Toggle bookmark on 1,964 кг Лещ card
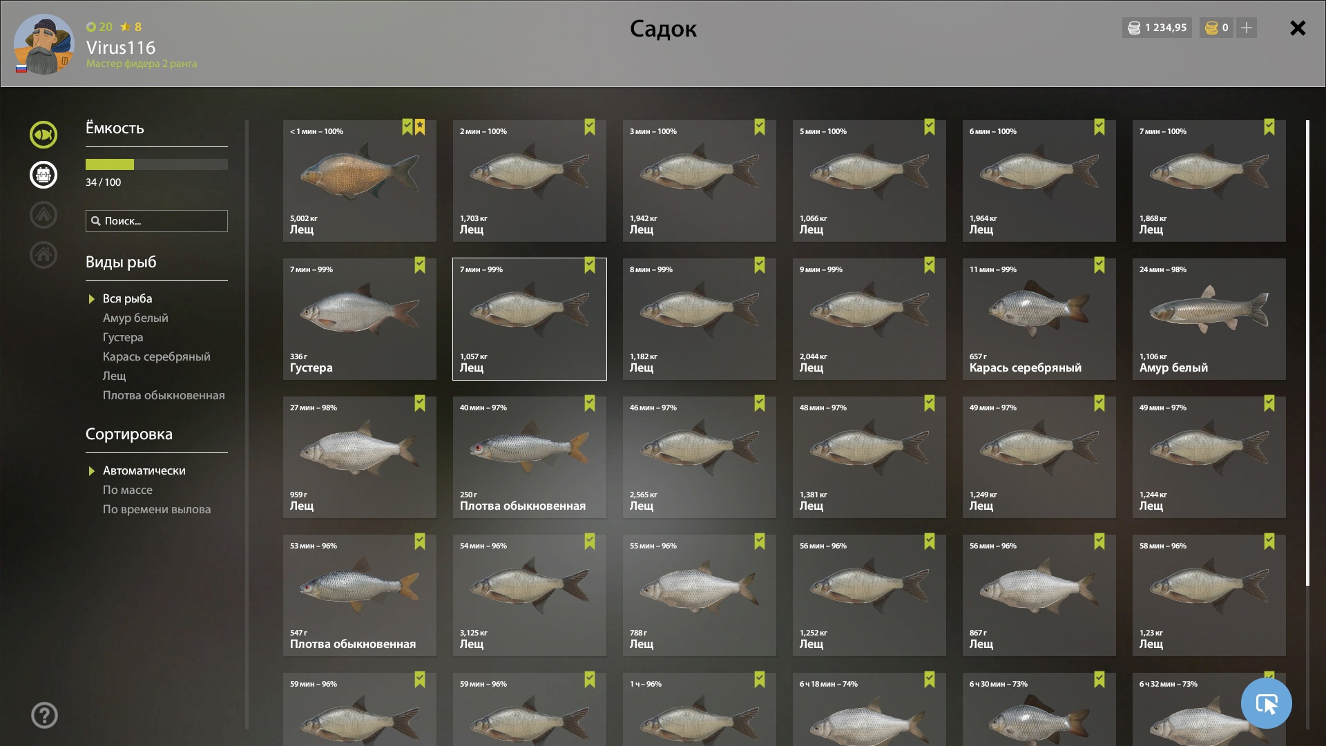The width and height of the screenshot is (1326, 746). point(1099,127)
